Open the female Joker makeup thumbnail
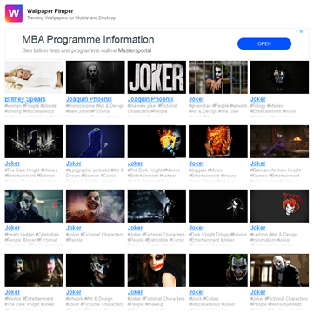This screenshot has height=313, width=313. click(156, 270)
